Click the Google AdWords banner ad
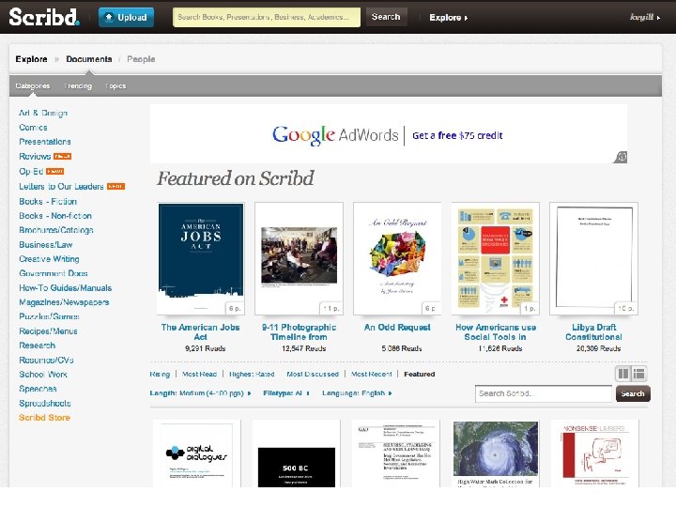The height and width of the screenshot is (507, 676). coord(388,134)
